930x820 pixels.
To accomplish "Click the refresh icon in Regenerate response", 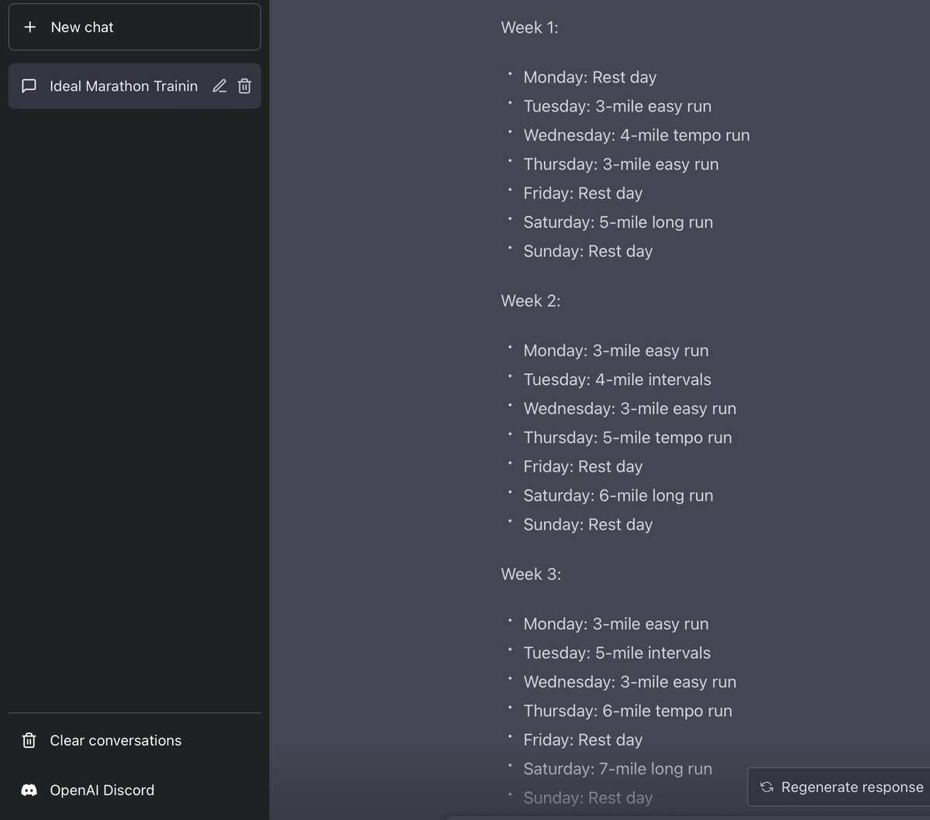I will (766, 787).
